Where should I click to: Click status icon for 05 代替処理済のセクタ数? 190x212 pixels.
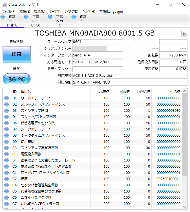pos(6,123)
